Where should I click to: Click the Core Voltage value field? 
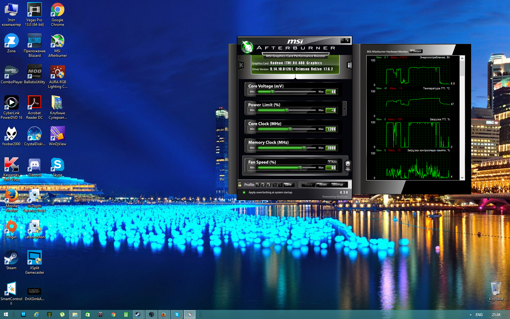click(331, 92)
